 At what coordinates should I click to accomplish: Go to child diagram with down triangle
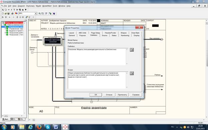[x=26, y=10]
